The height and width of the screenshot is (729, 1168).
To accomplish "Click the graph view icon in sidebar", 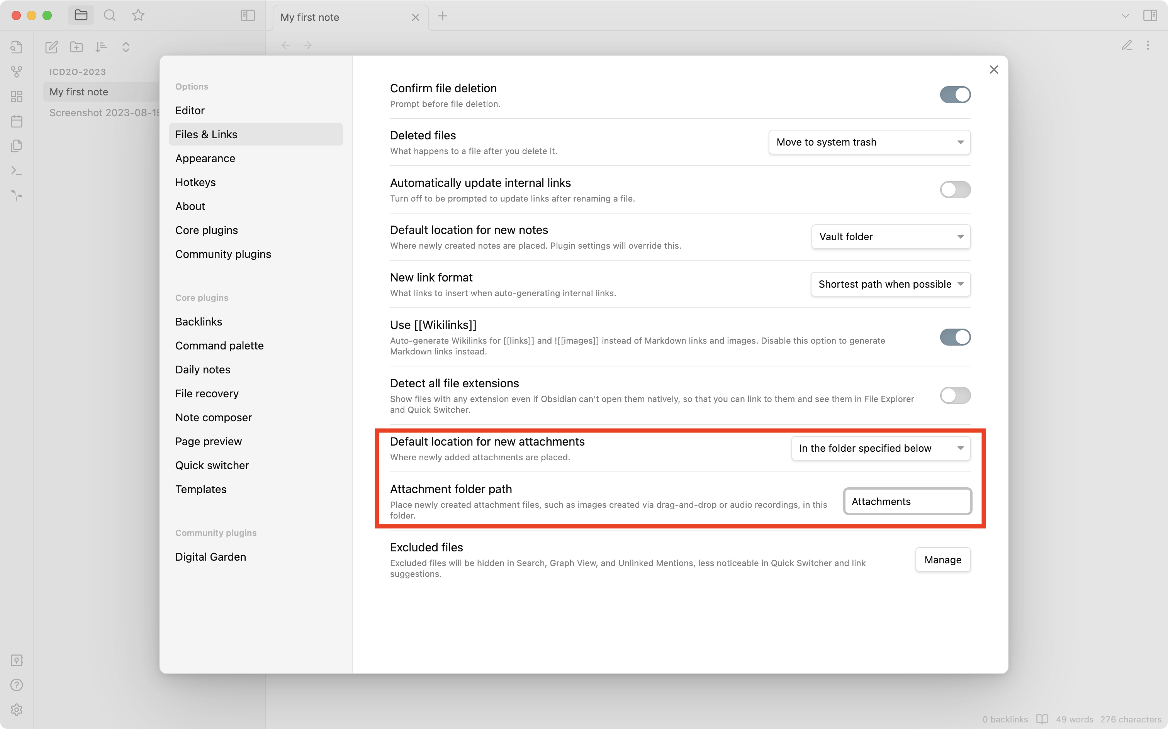I will click(x=16, y=71).
